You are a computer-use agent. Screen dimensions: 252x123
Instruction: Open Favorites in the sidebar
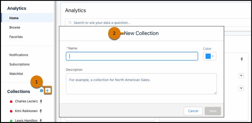16,37
